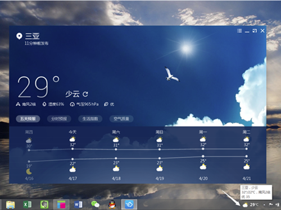Open the 生活指数 tab
This screenshot has width=281, height=210.
click(x=90, y=119)
